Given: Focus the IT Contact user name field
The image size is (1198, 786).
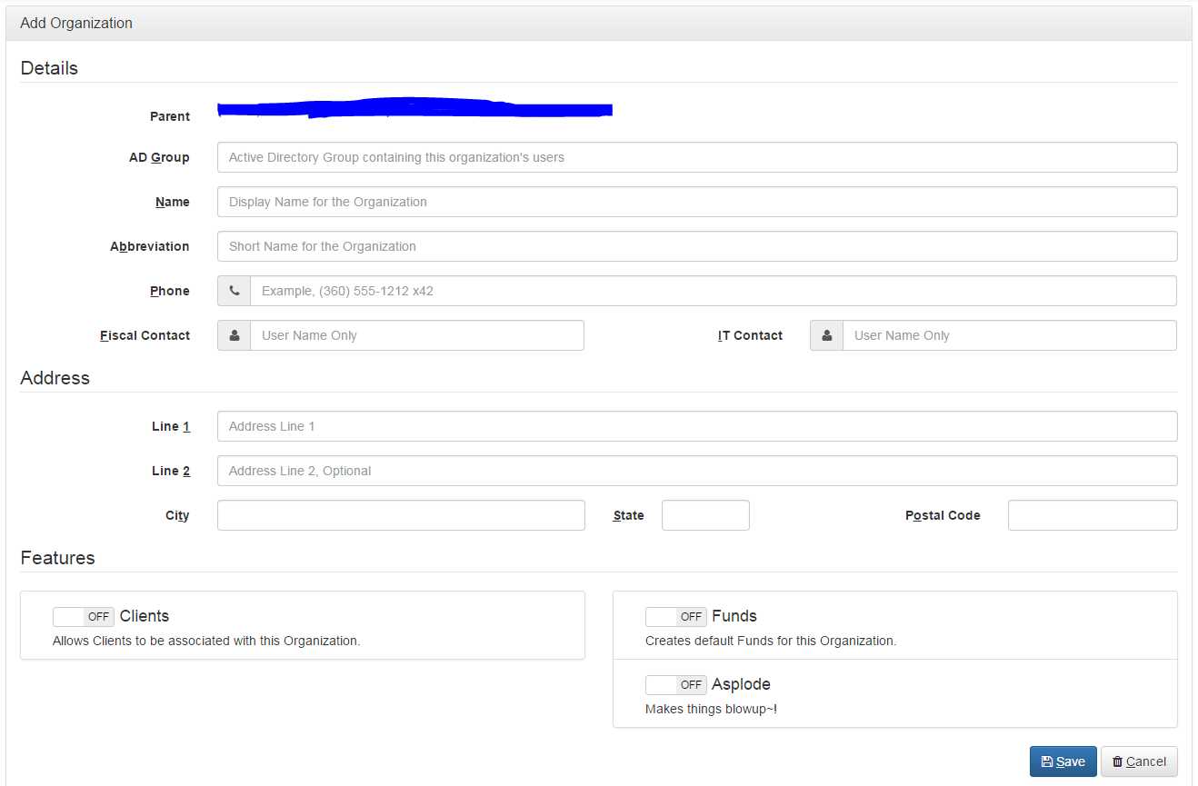Looking at the screenshot, I should pyautogui.click(x=1010, y=335).
